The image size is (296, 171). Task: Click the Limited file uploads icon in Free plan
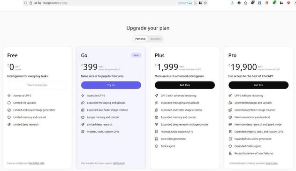pos(9,103)
